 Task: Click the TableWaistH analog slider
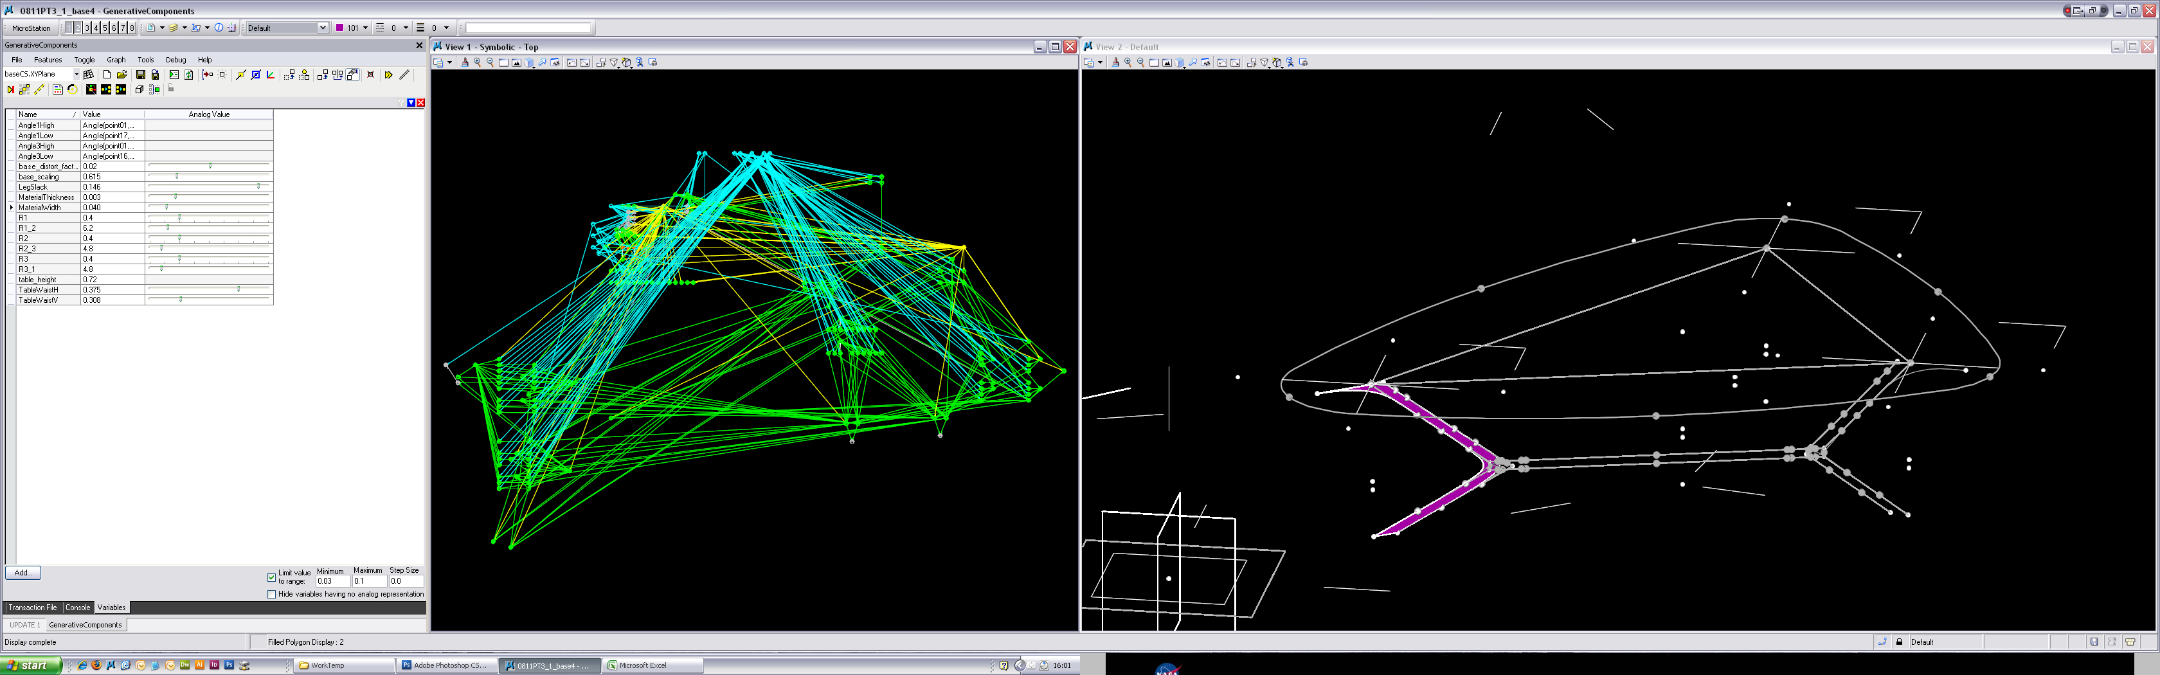point(209,289)
